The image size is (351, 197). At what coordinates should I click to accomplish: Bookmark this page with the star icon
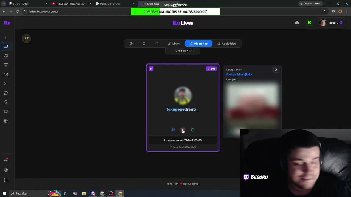click(x=324, y=11)
